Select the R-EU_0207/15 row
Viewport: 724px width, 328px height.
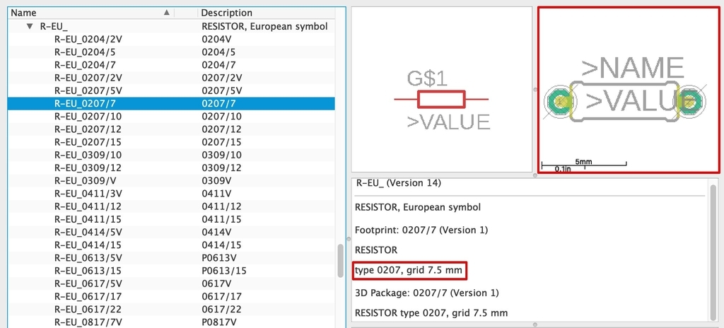click(x=171, y=142)
